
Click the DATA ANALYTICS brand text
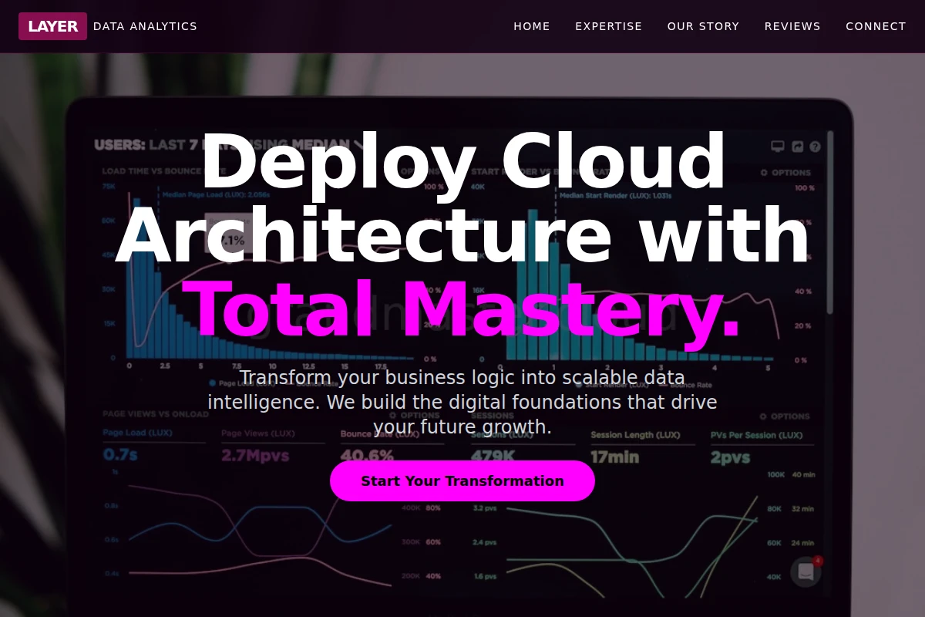[145, 26]
